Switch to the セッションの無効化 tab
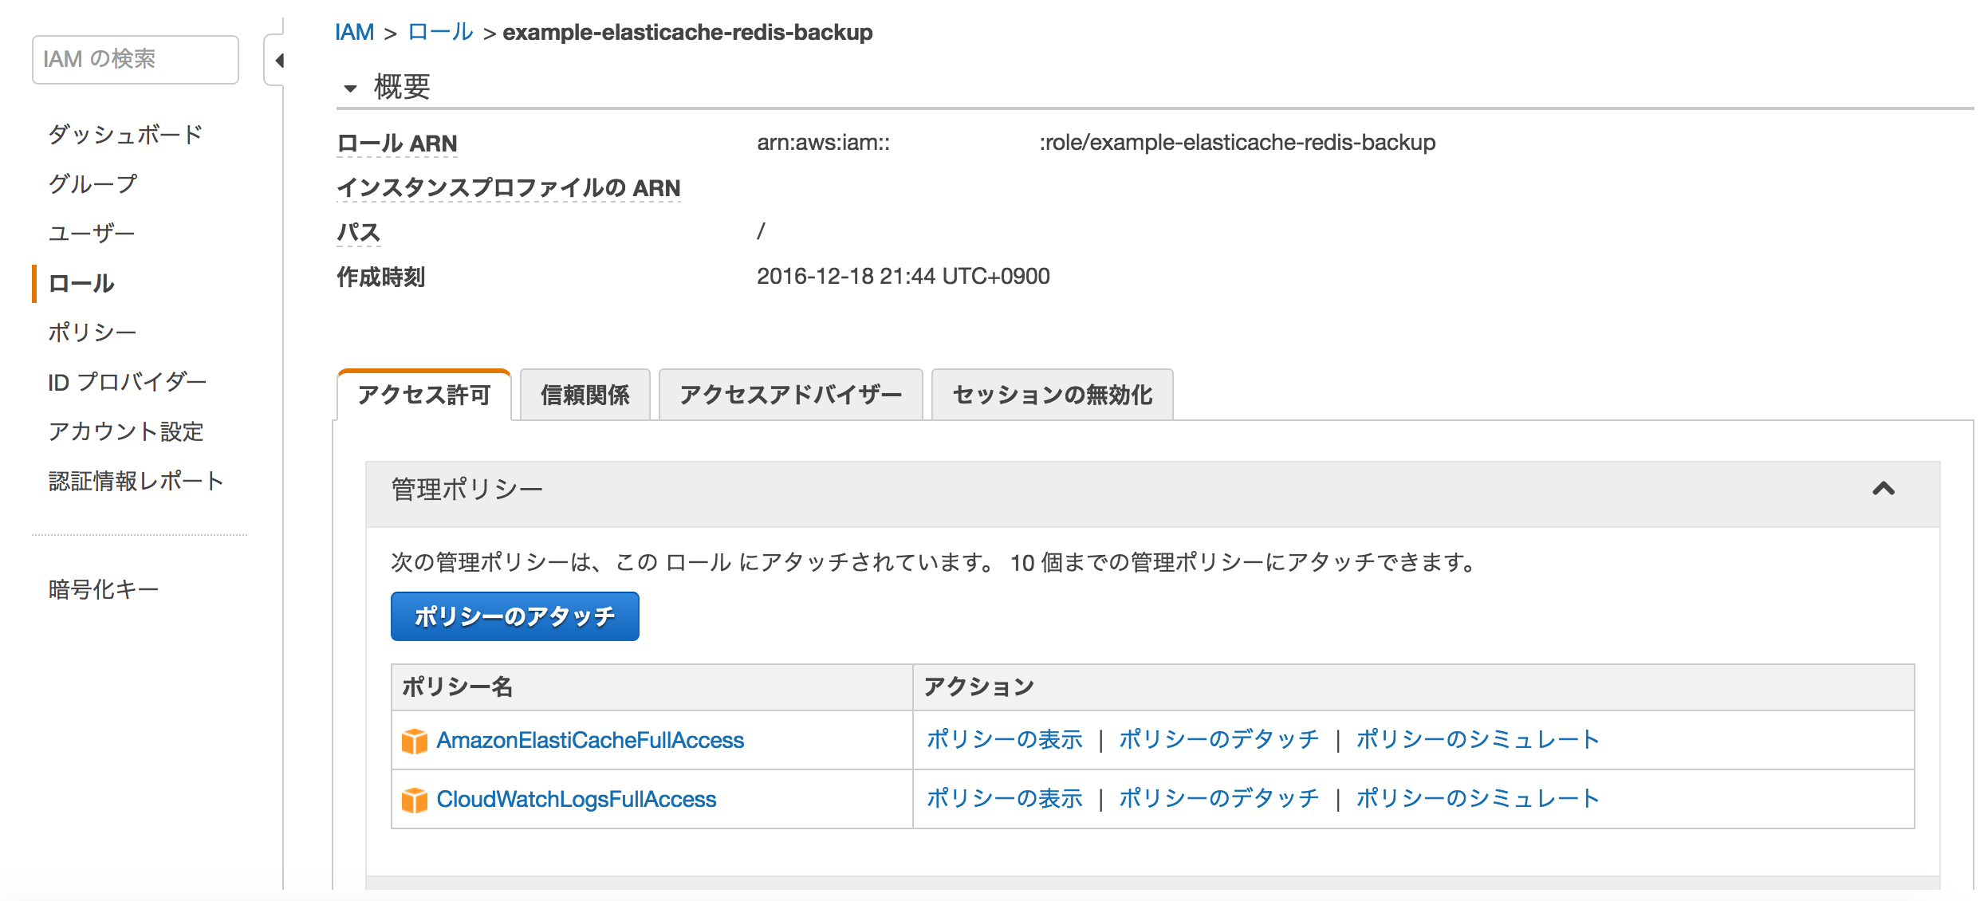Image resolution: width=1984 pixels, height=901 pixels. [1053, 395]
